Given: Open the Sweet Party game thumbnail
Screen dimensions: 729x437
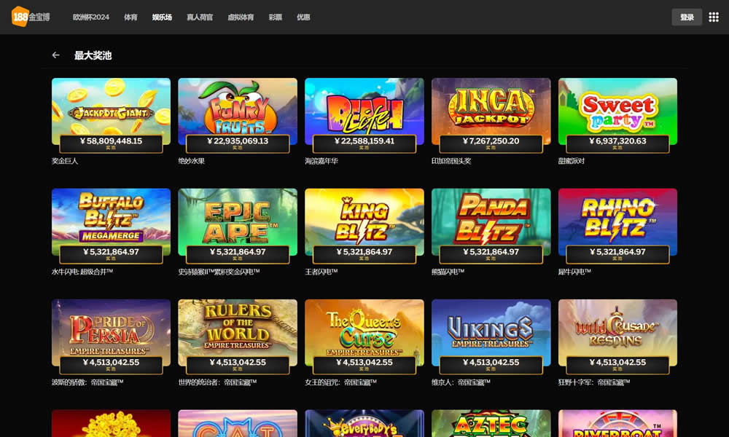Looking at the screenshot, I should pyautogui.click(x=617, y=111).
